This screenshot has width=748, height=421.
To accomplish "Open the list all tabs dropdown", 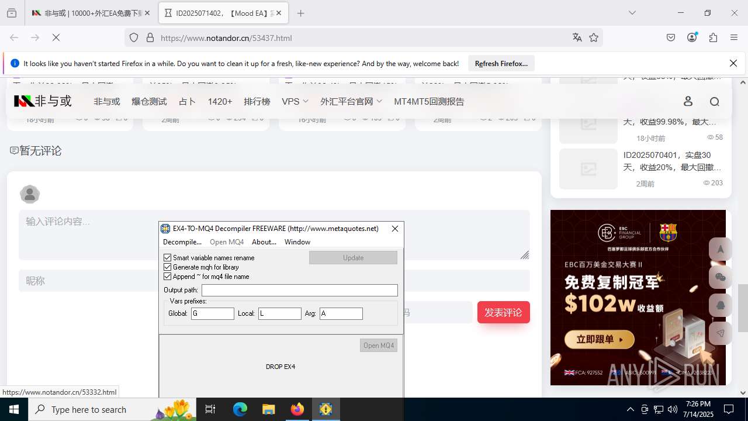I will pyautogui.click(x=632, y=13).
